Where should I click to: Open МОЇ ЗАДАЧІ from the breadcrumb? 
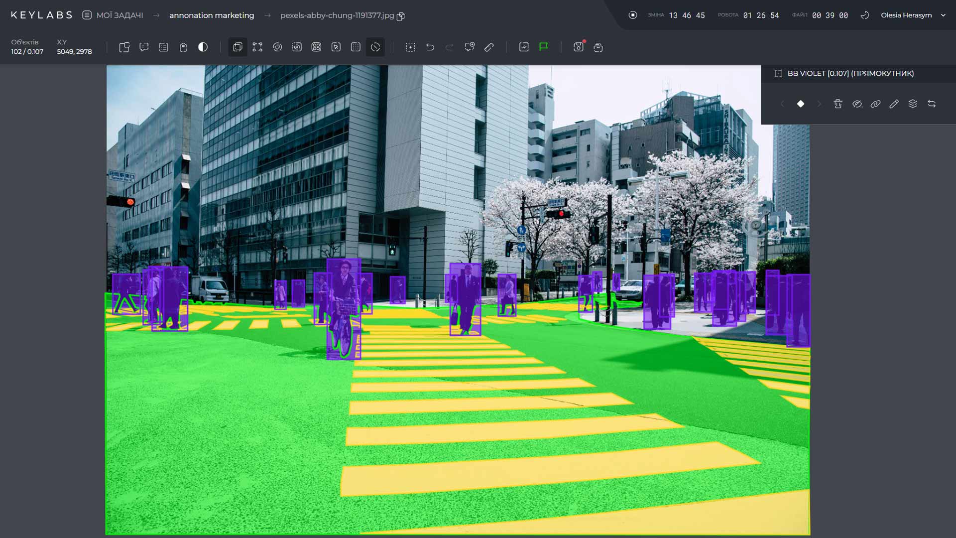[x=119, y=15]
